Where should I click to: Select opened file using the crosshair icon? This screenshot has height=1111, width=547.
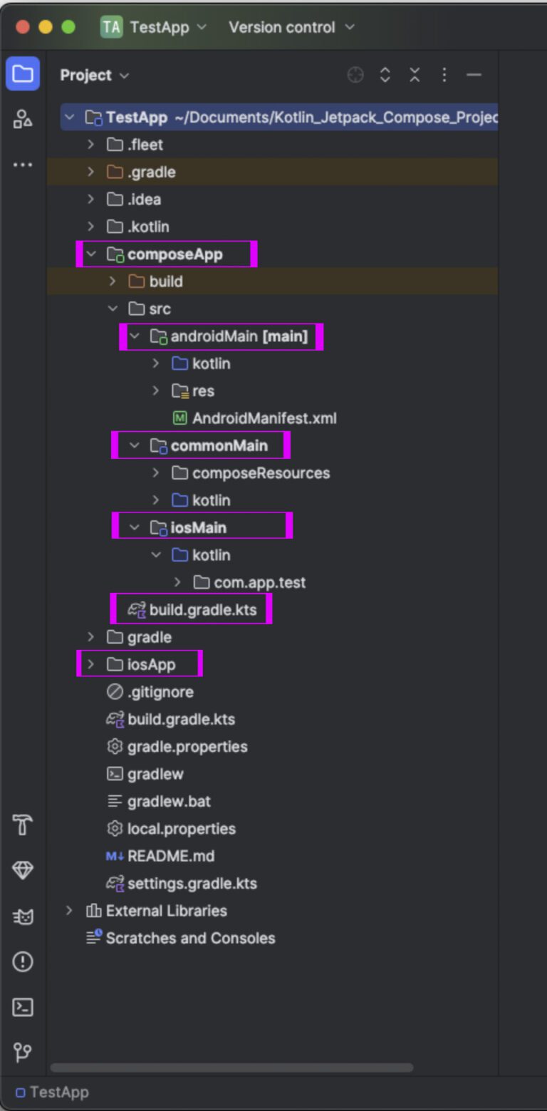point(355,75)
